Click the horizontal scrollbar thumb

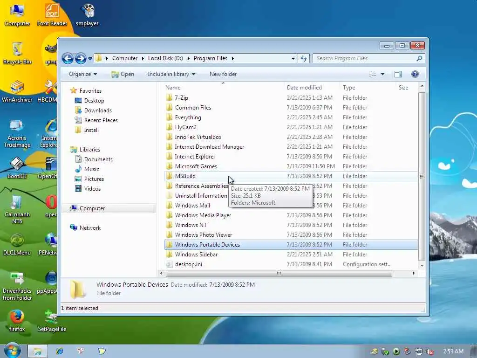(279, 273)
